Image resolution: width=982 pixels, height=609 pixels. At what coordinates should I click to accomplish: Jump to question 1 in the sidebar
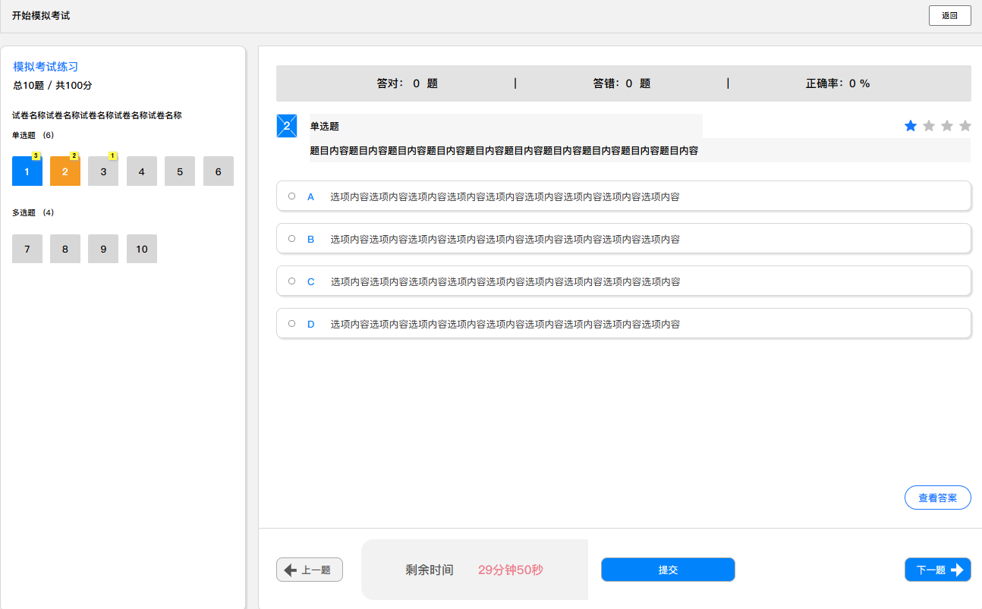coord(27,171)
